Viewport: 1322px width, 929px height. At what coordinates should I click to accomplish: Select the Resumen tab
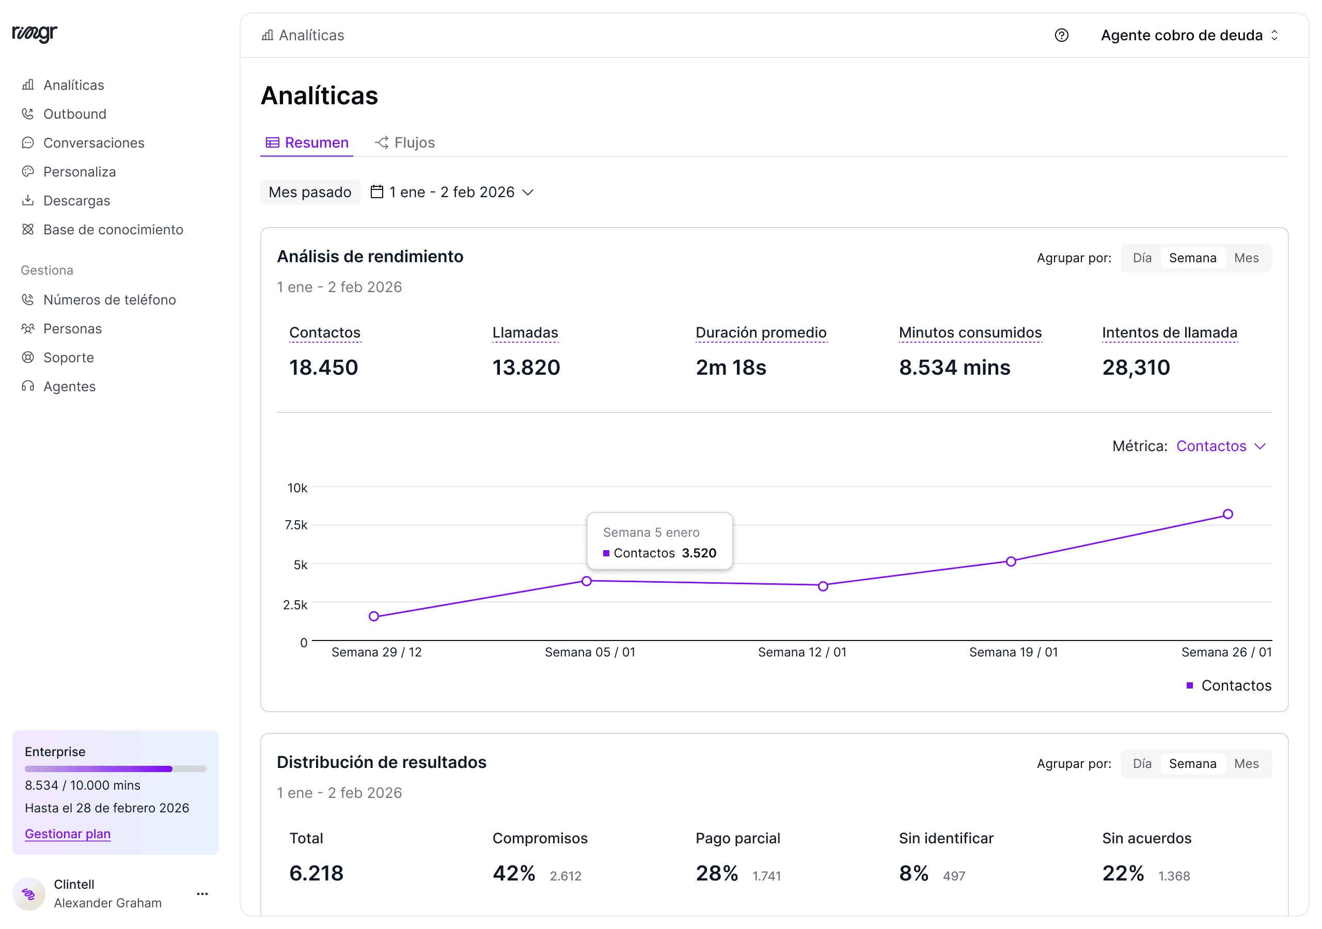point(307,143)
